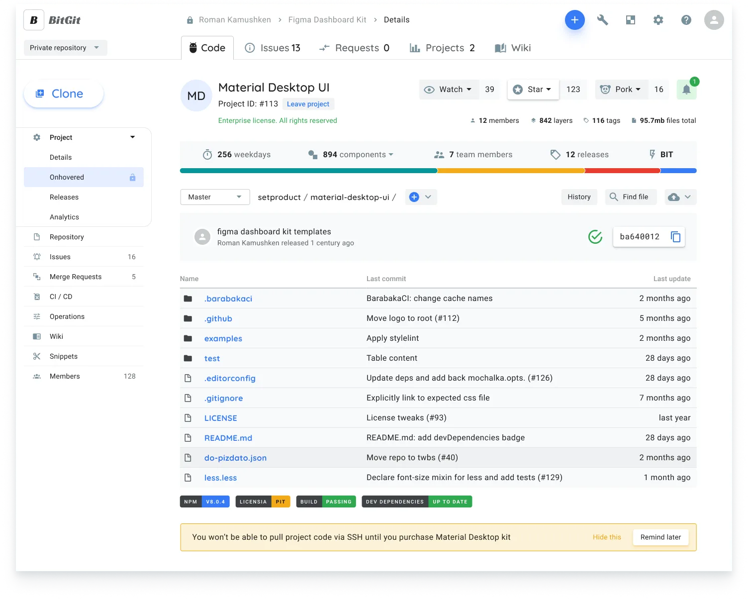Click the Clone button

point(64,94)
